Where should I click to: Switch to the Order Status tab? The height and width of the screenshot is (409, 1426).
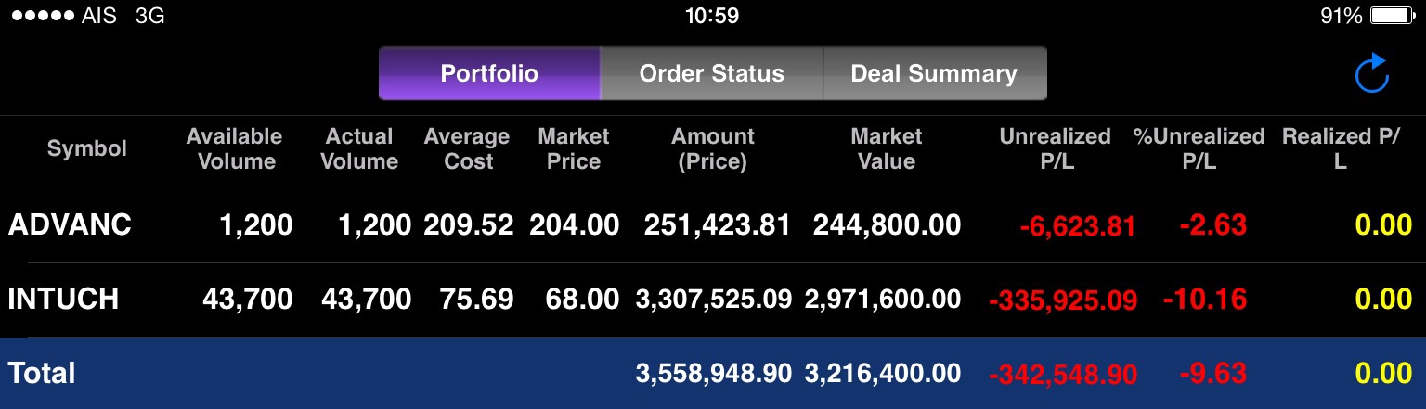click(712, 73)
